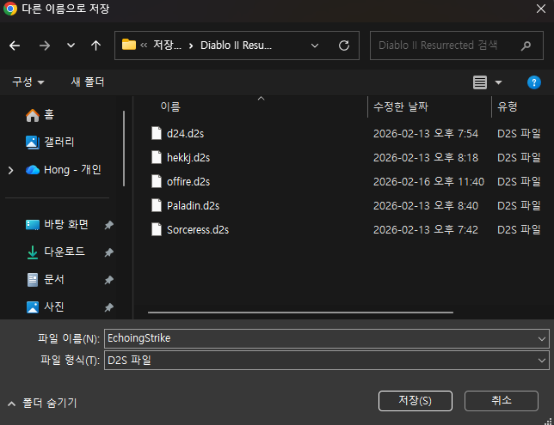Click the 저장(S) save button
The height and width of the screenshot is (425, 554).
pyautogui.click(x=415, y=401)
